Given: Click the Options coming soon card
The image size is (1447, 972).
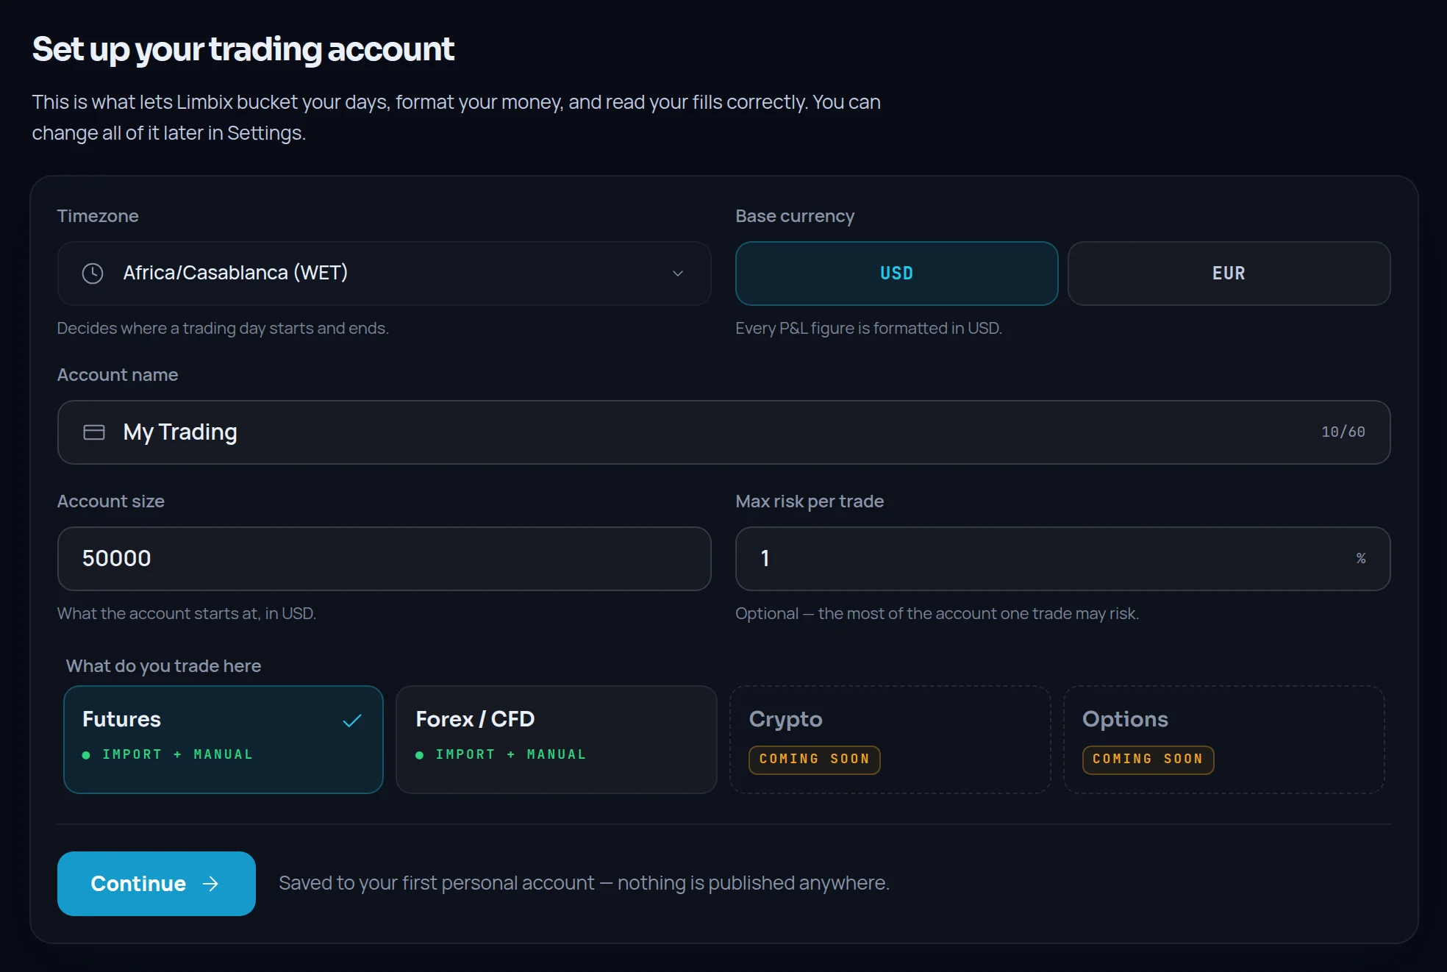Looking at the screenshot, I should pyautogui.click(x=1224, y=740).
